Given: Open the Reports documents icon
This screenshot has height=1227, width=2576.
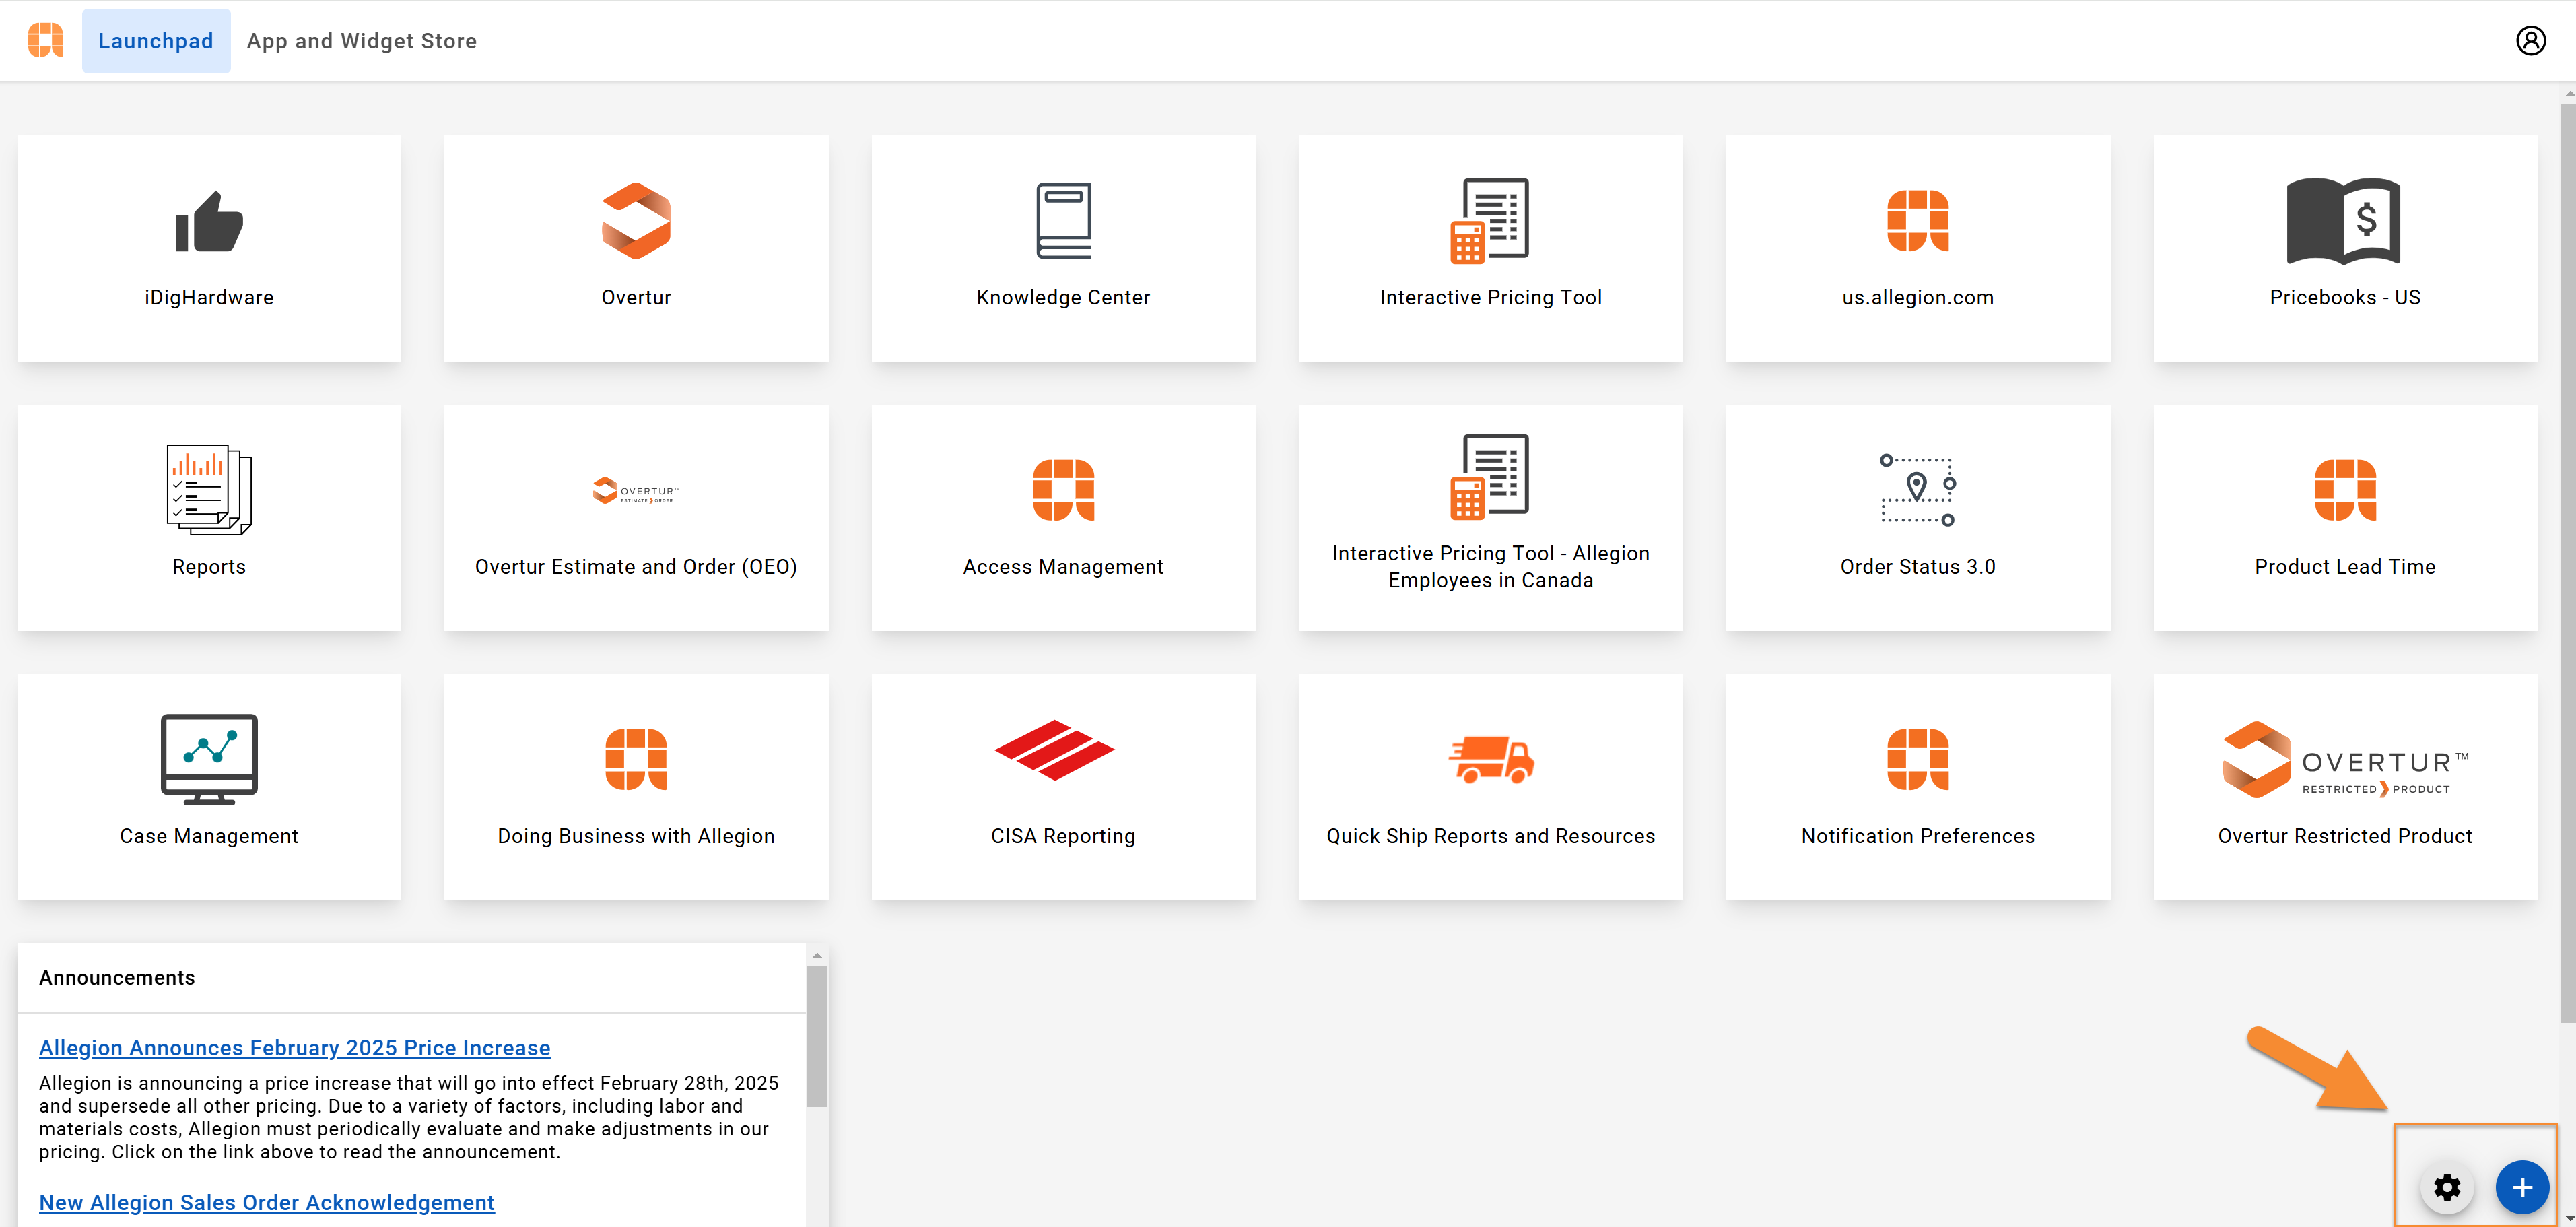Looking at the screenshot, I should [209, 490].
